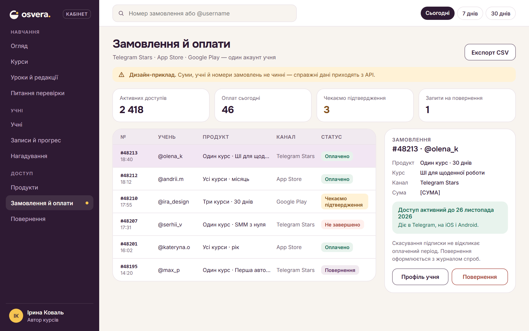Click the Учень column header

167,137
